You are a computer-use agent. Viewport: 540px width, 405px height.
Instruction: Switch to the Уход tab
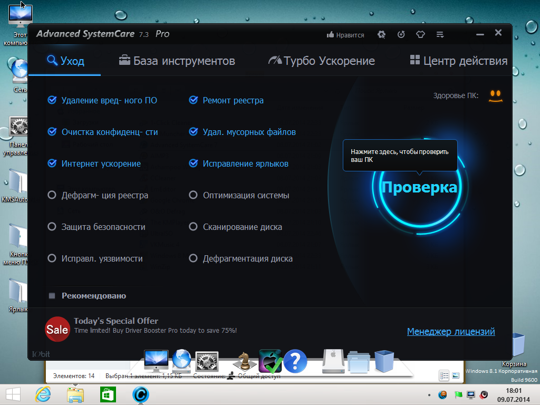[65, 61]
